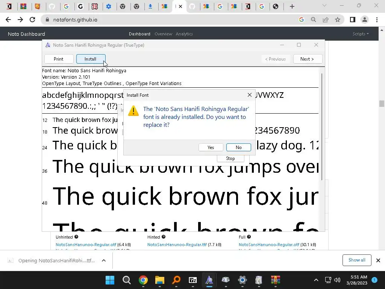Bookmark this page with the star
Screen dimensions: 385x289
(x=338, y=20)
